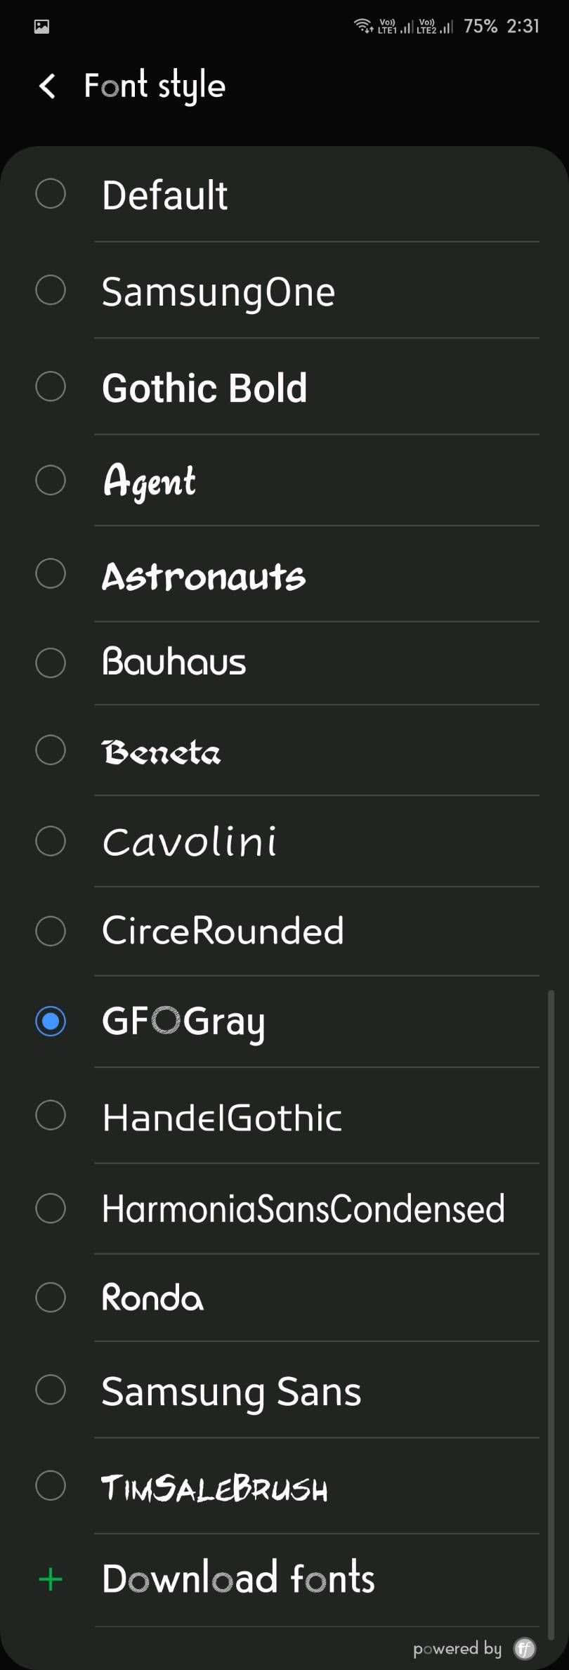Screen dimensions: 569x1670
Task: Choose the Beneta font label
Action: pyautogui.click(x=162, y=752)
